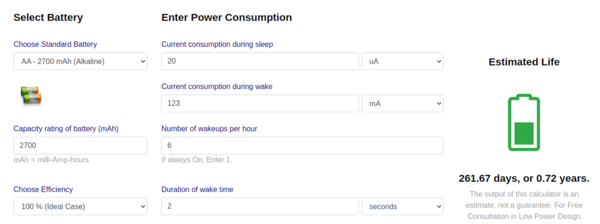This screenshot has width=600, height=224.
Task: Click the Choose Standard Battery label
Action: 55,44
